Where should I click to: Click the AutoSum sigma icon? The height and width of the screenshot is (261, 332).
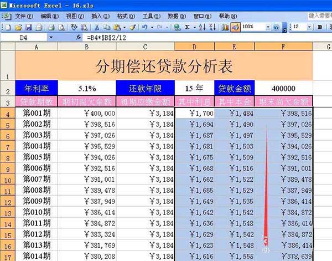tap(187, 27)
